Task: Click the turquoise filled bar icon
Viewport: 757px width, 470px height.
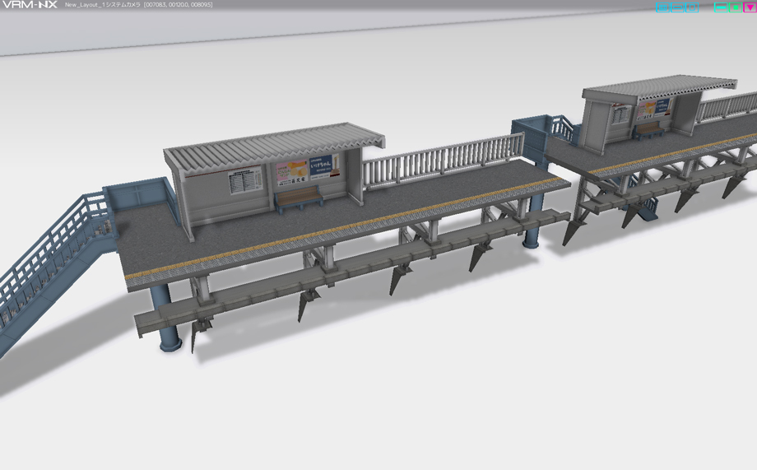Action: coord(721,7)
